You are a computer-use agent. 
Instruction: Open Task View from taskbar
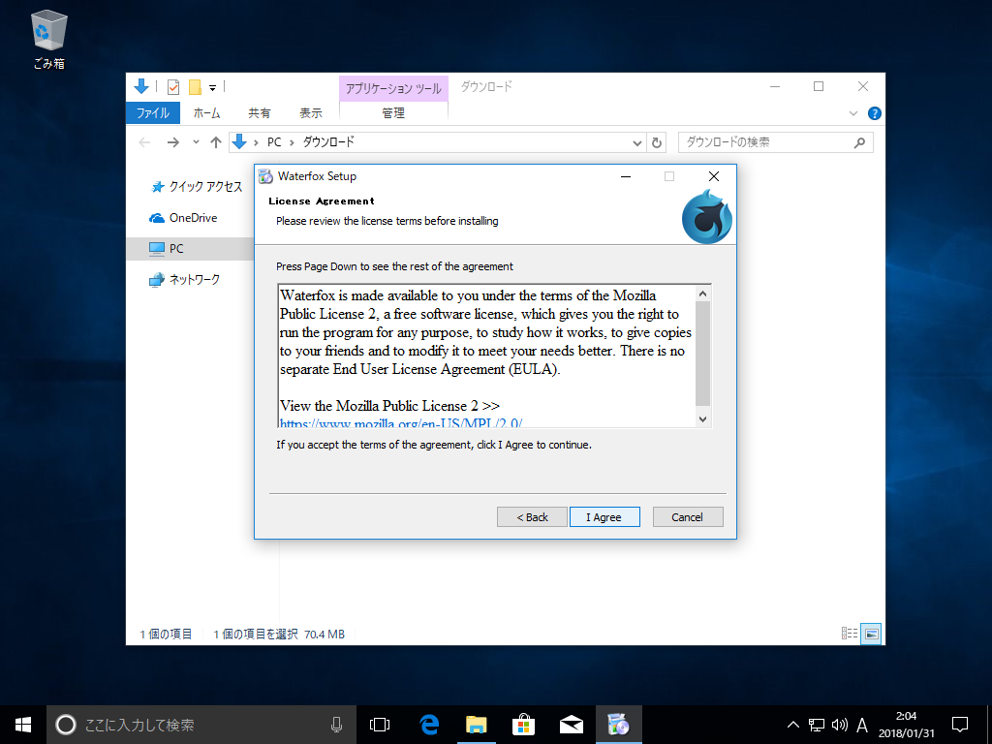[x=380, y=725]
